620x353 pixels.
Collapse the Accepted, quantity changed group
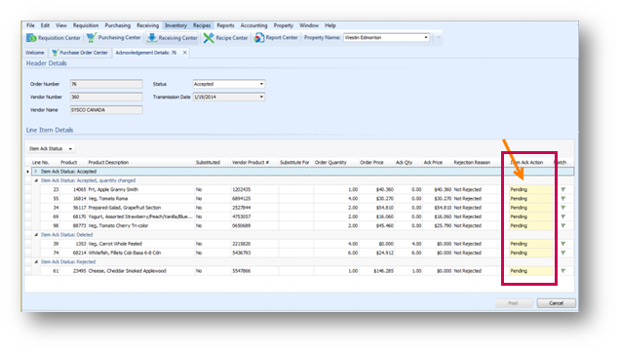pyautogui.click(x=36, y=180)
